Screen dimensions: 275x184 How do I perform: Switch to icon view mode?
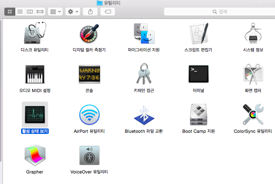tap(10, 12)
